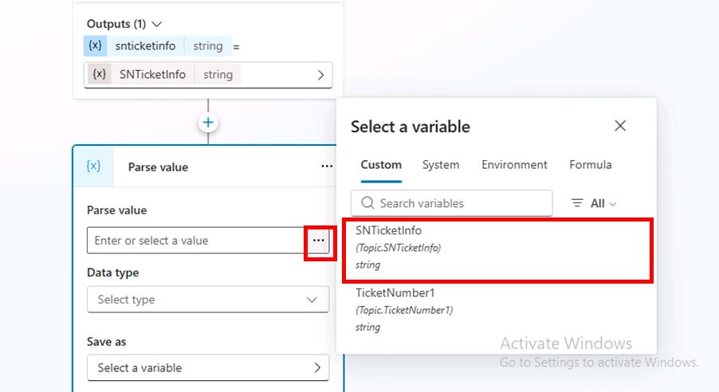This screenshot has height=392, width=719.
Task: Click the ellipsis beside Parse value input
Action: pos(319,241)
